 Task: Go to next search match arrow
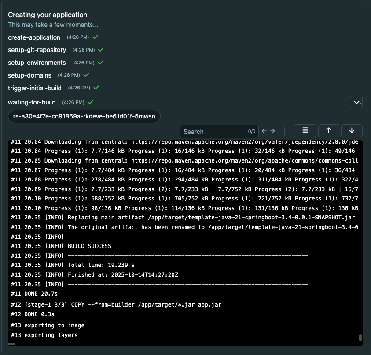[x=272, y=131]
